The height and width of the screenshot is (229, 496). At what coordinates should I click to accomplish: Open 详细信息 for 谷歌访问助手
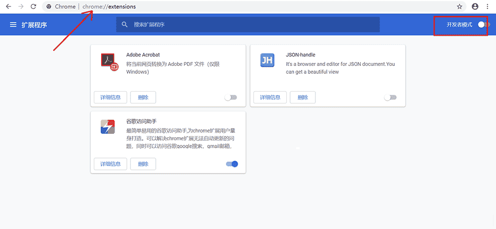point(110,164)
